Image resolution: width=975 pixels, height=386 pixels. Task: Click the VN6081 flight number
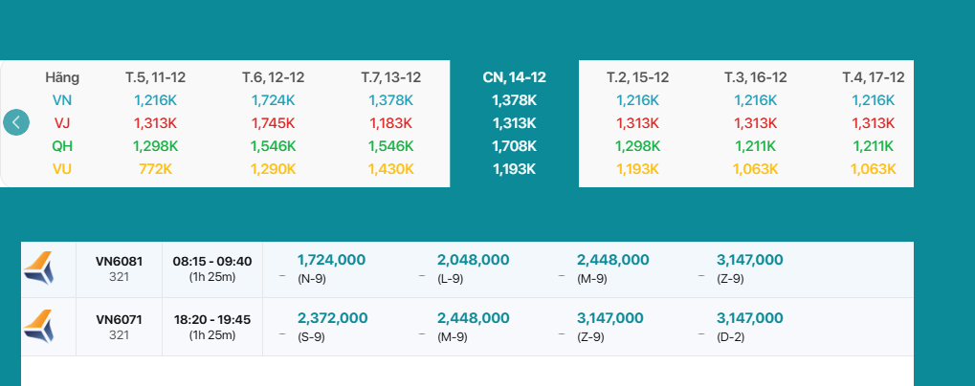119,261
